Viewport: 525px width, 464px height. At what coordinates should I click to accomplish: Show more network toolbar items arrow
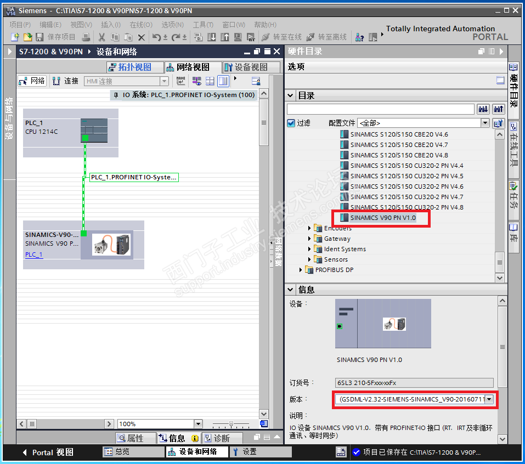tap(235, 78)
